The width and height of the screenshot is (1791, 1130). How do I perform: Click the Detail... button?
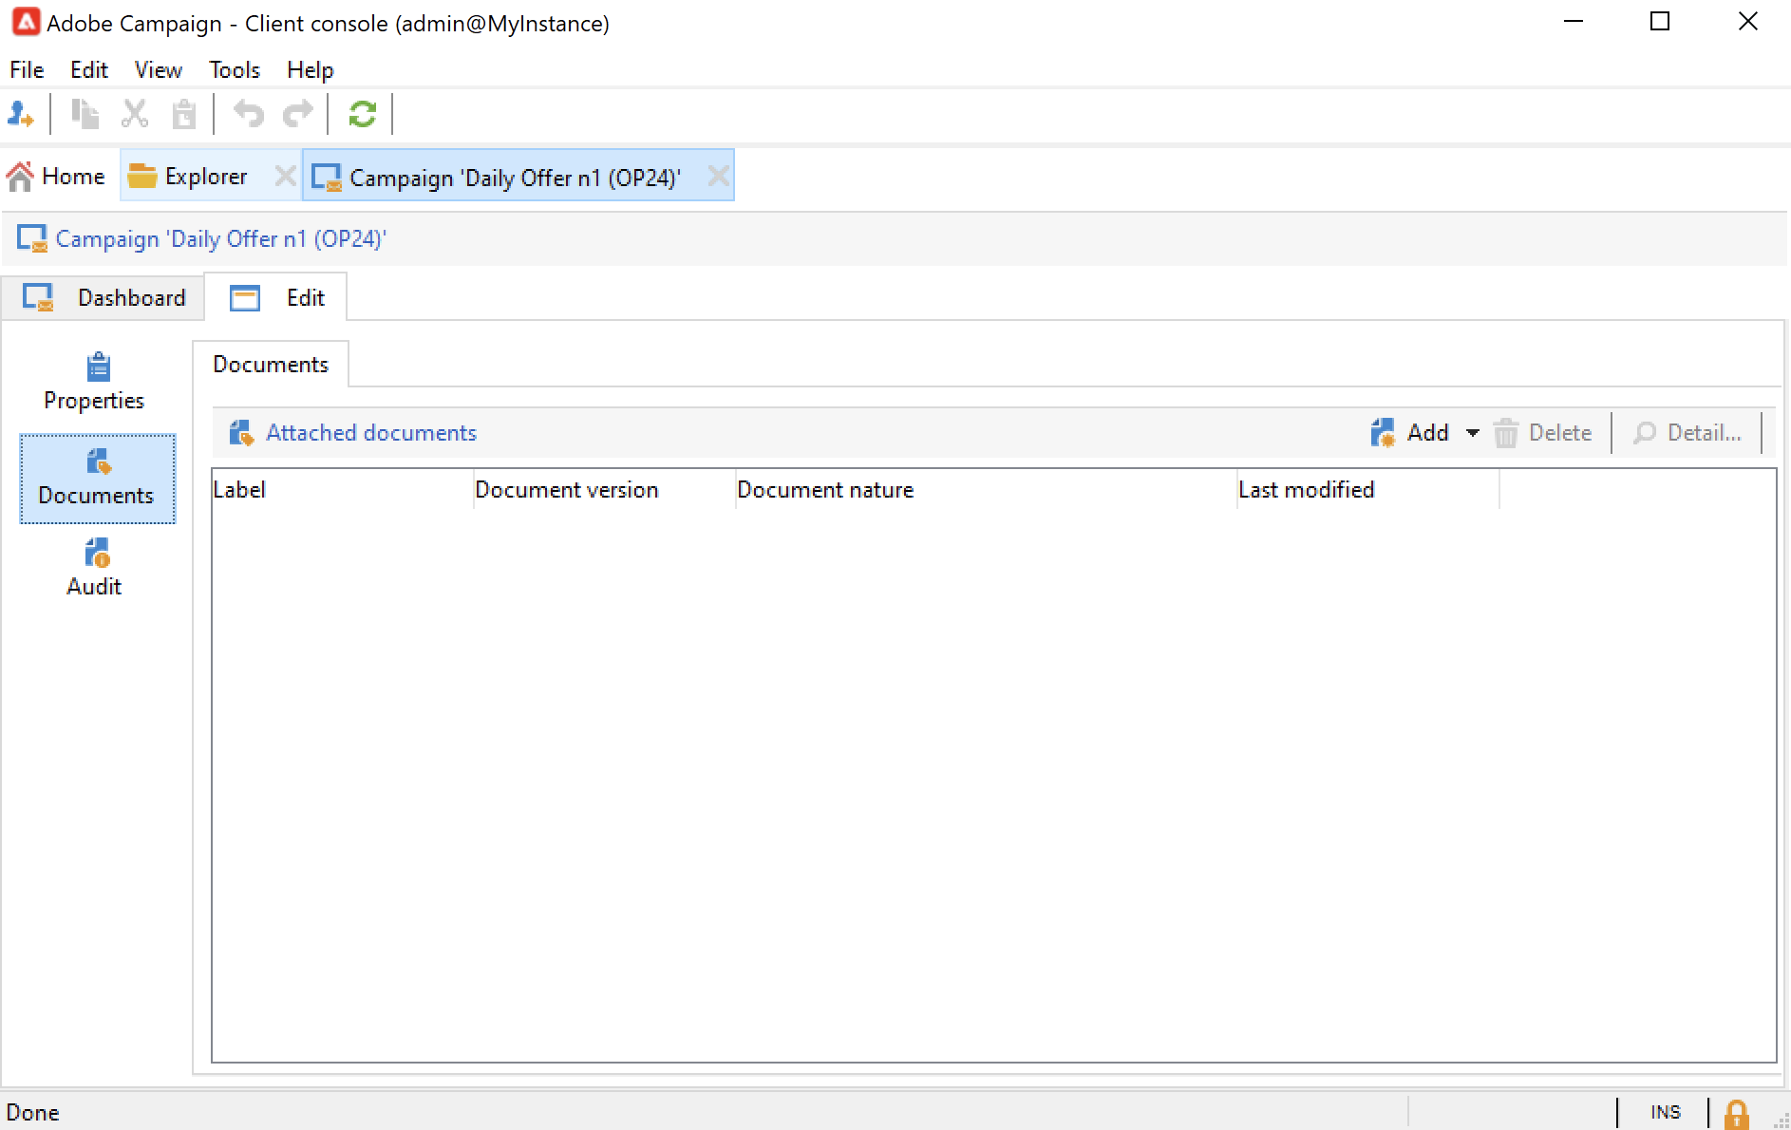pos(1688,433)
